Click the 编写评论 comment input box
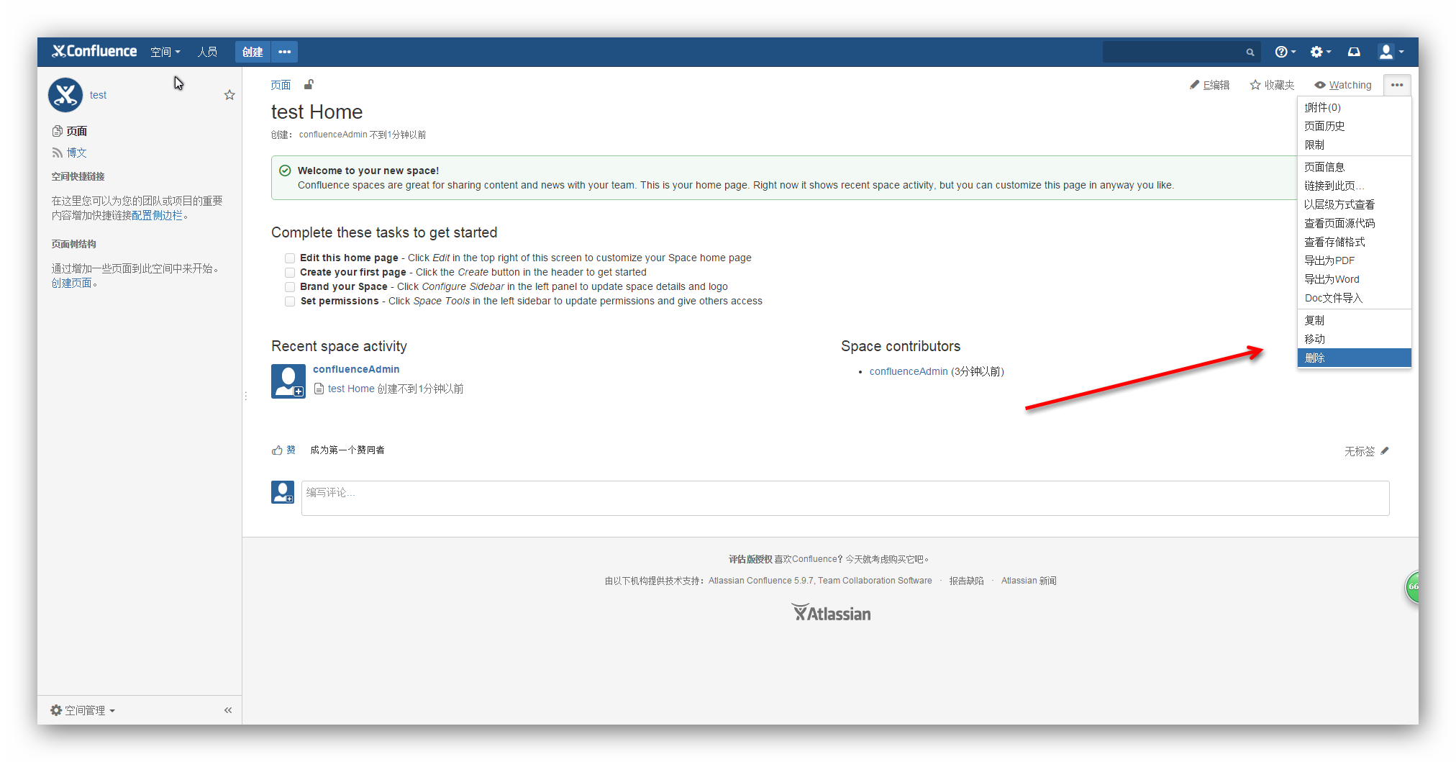 [x=845, y=498]
